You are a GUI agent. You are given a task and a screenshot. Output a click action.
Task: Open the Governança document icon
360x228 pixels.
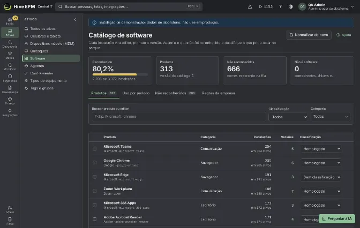10,89
